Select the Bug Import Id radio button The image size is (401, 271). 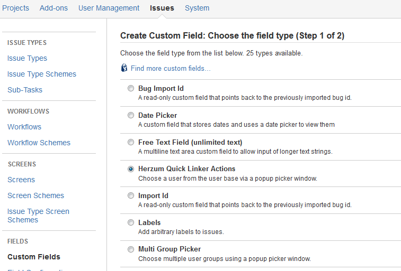click(x=131, y=89)
